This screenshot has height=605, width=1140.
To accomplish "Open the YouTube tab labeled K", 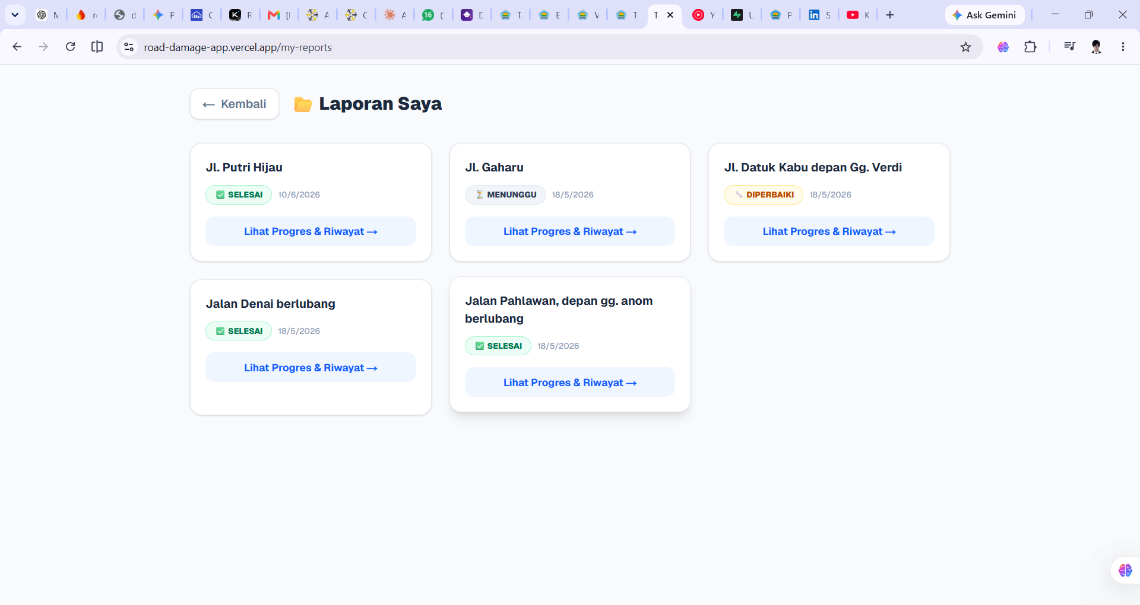I will point(859,15).
